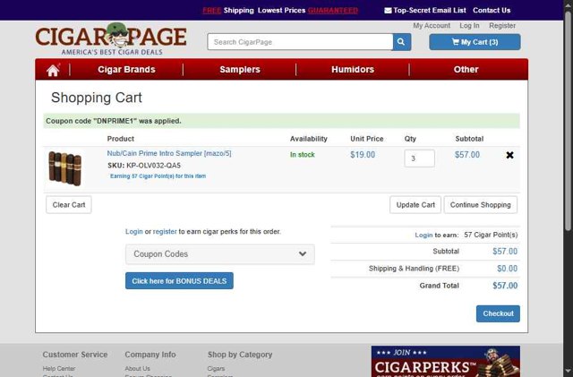
Task: Click the Join CigarPerks banner
Action: (446, 361)
